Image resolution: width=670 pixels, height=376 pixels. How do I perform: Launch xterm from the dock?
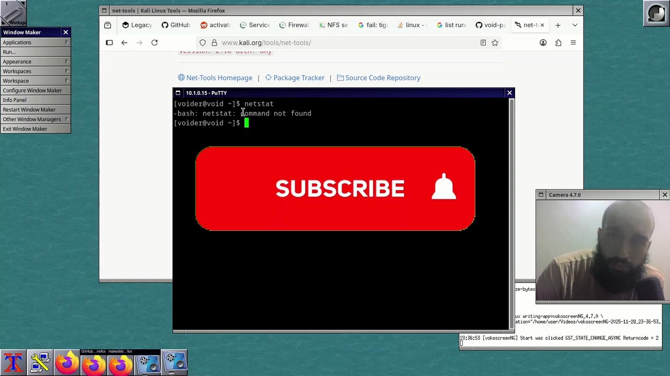click(14, 362)
